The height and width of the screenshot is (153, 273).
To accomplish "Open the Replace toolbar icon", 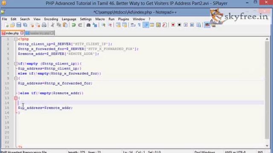I will pyautogui.click(x=95, y=25).
